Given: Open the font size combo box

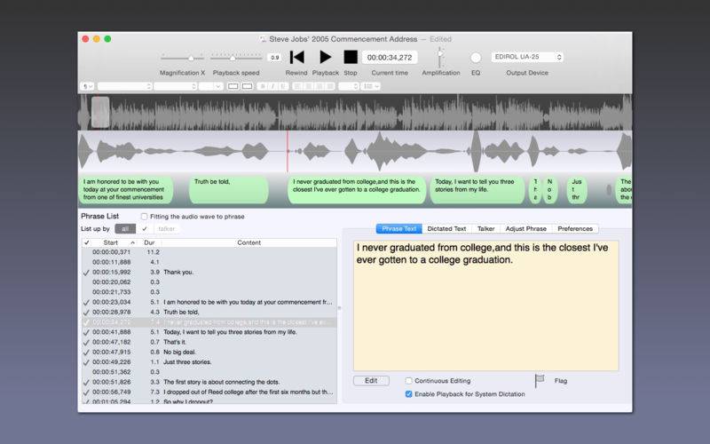Looking at the screenshot, I should (210, 86).
